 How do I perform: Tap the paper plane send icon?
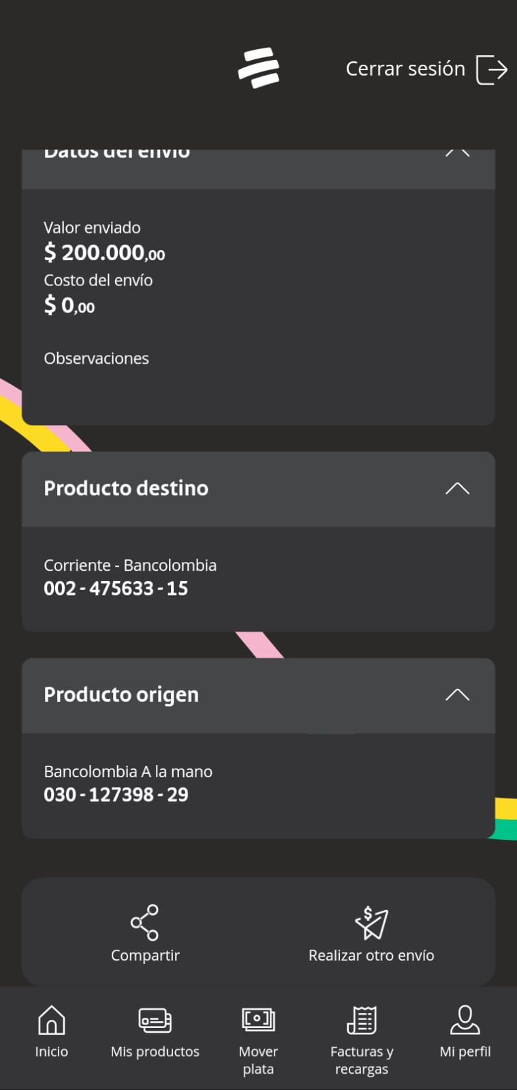tap(371, 923)
